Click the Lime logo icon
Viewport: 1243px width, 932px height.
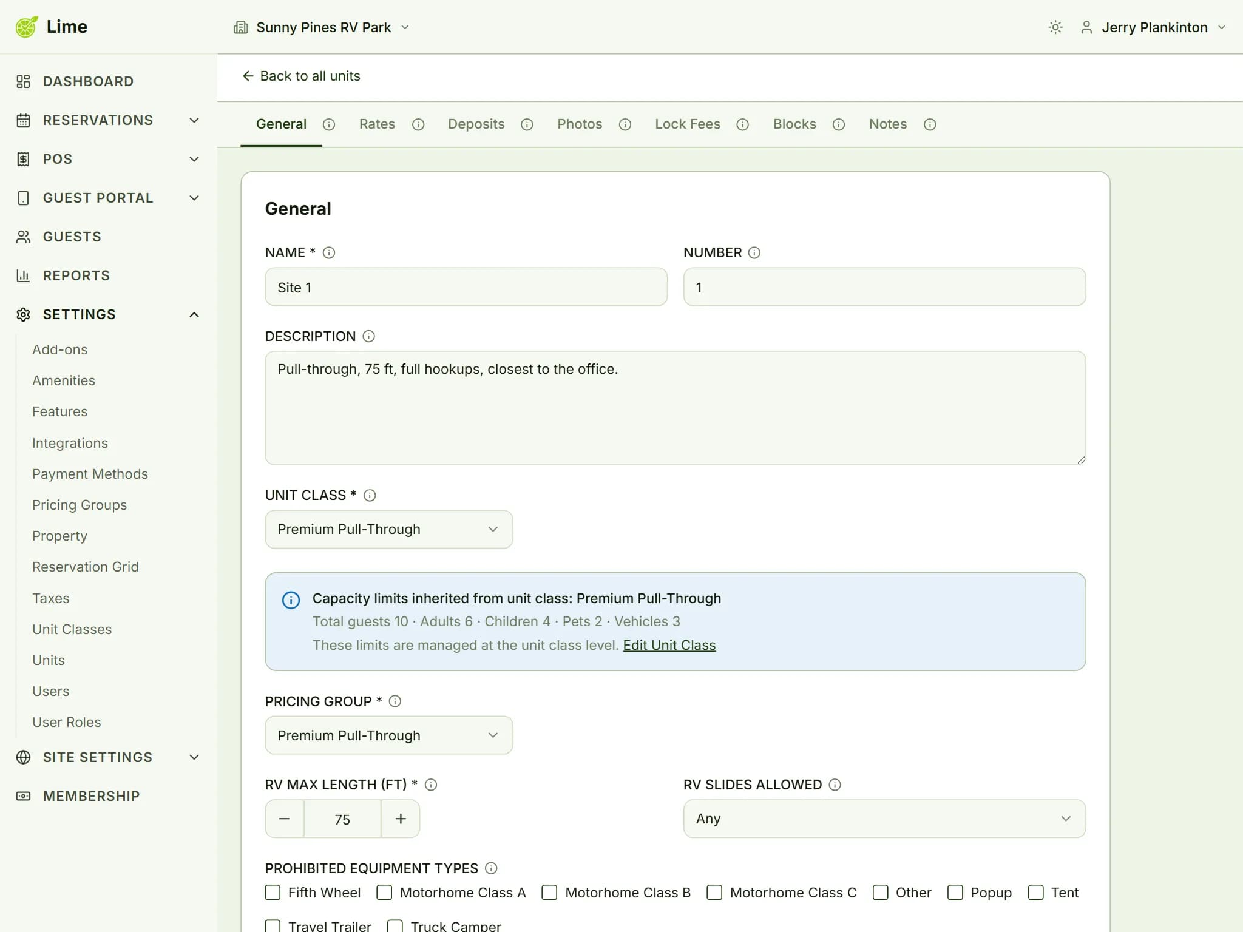[27, 27]
